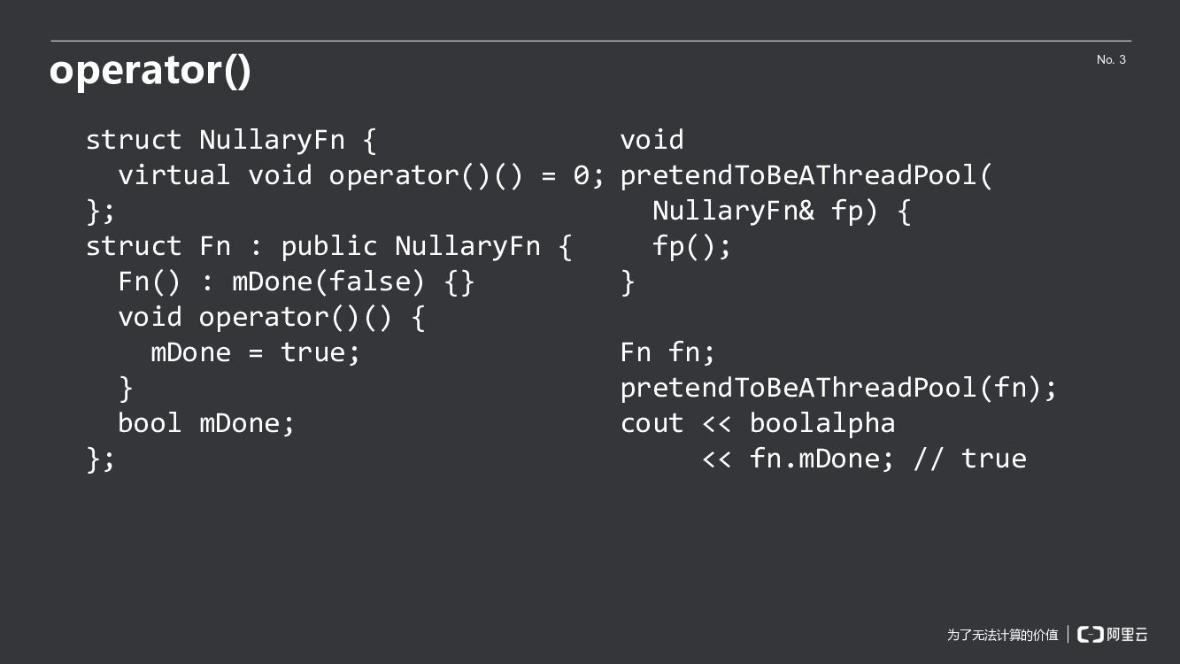Click the "mDone = true;" statement
The width and height of the screenshot is (1180, 664).
pos(256,352)
